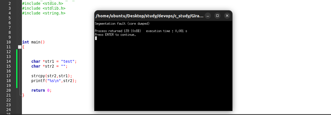331x115 pixels.
Task: Click the '#include <stdio.h>' line
Action: (43, 3)
